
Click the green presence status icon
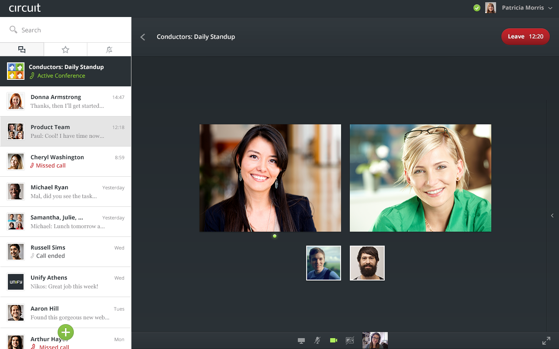(x=477, y=8)
